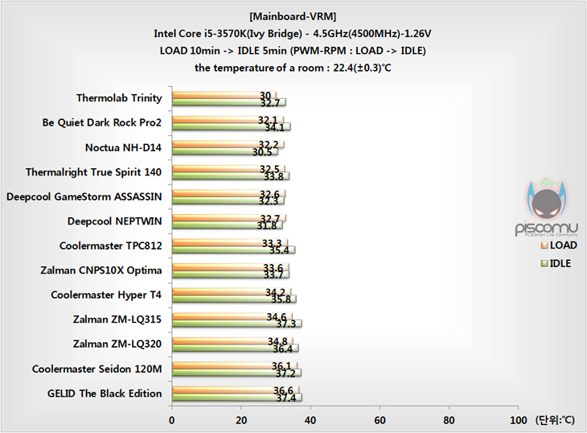Click the 37.3 value for Zalman ZM-LQ315
The height and width of the screenshot is (433, 587).
pyautogui.click(x=286, y=324)
